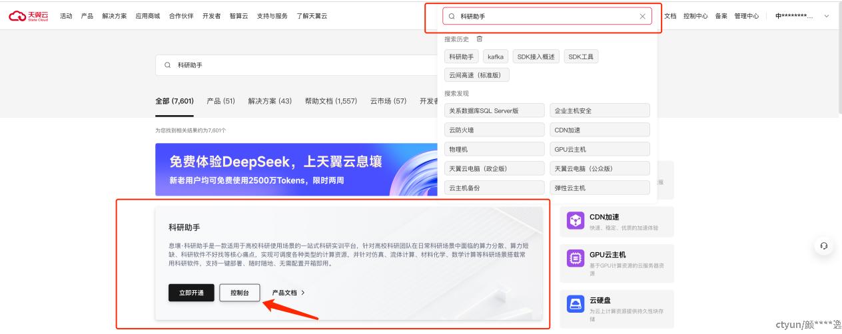The image size is (842, 334).
Task: Choose CDN加速 in search discovery
Action: pyautogui.click(x=600, y=130)
